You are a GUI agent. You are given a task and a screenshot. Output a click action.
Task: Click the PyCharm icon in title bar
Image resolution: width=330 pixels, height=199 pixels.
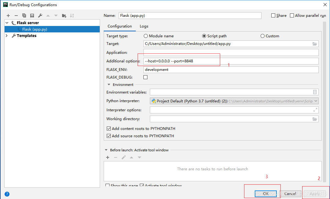[6, 5]
